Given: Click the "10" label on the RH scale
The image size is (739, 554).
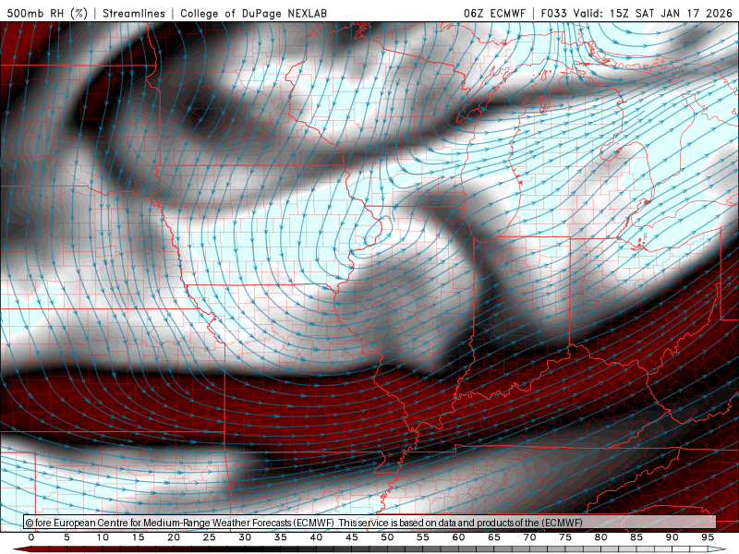Looking at the screenshot, I should [103, 537].
